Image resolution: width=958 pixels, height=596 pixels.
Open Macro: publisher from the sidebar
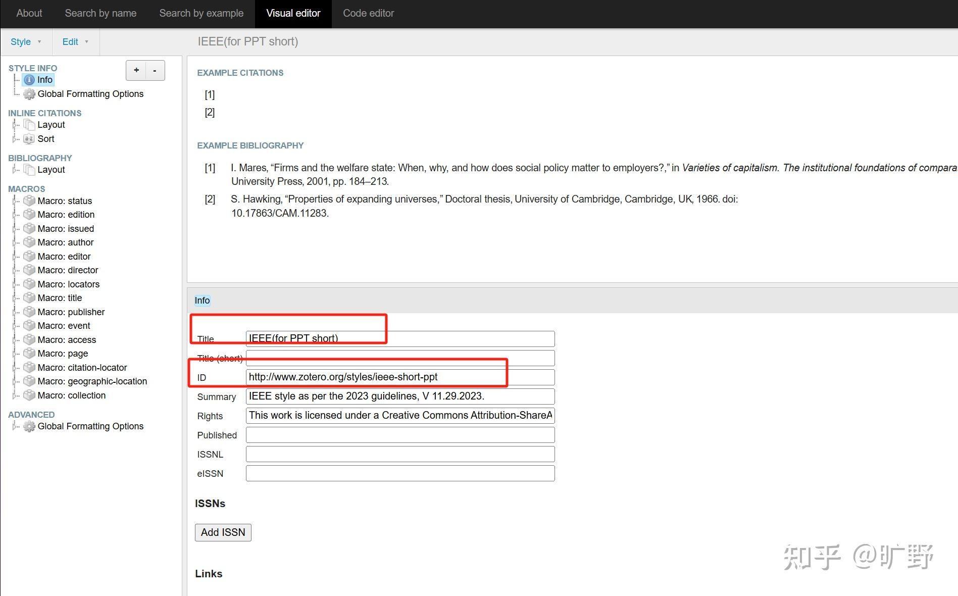[71, 312]
